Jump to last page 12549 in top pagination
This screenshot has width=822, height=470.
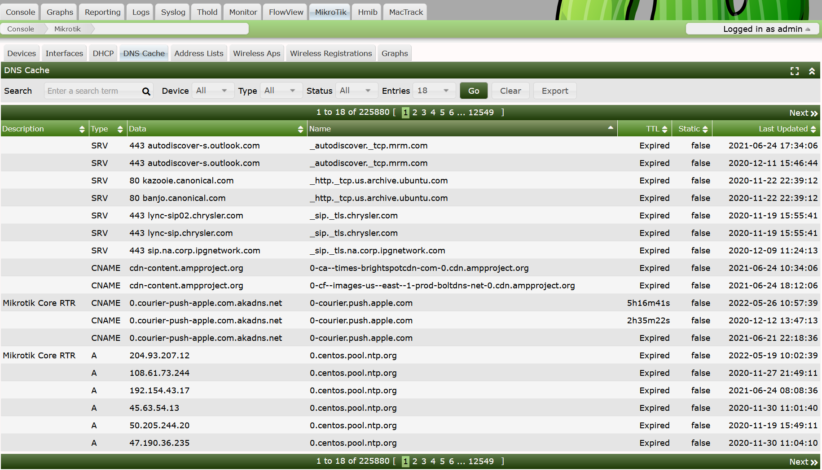click(481, 113)
